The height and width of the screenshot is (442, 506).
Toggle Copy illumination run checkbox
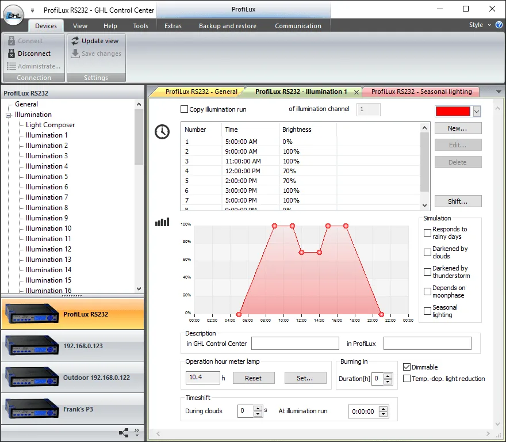pos(184,109)
